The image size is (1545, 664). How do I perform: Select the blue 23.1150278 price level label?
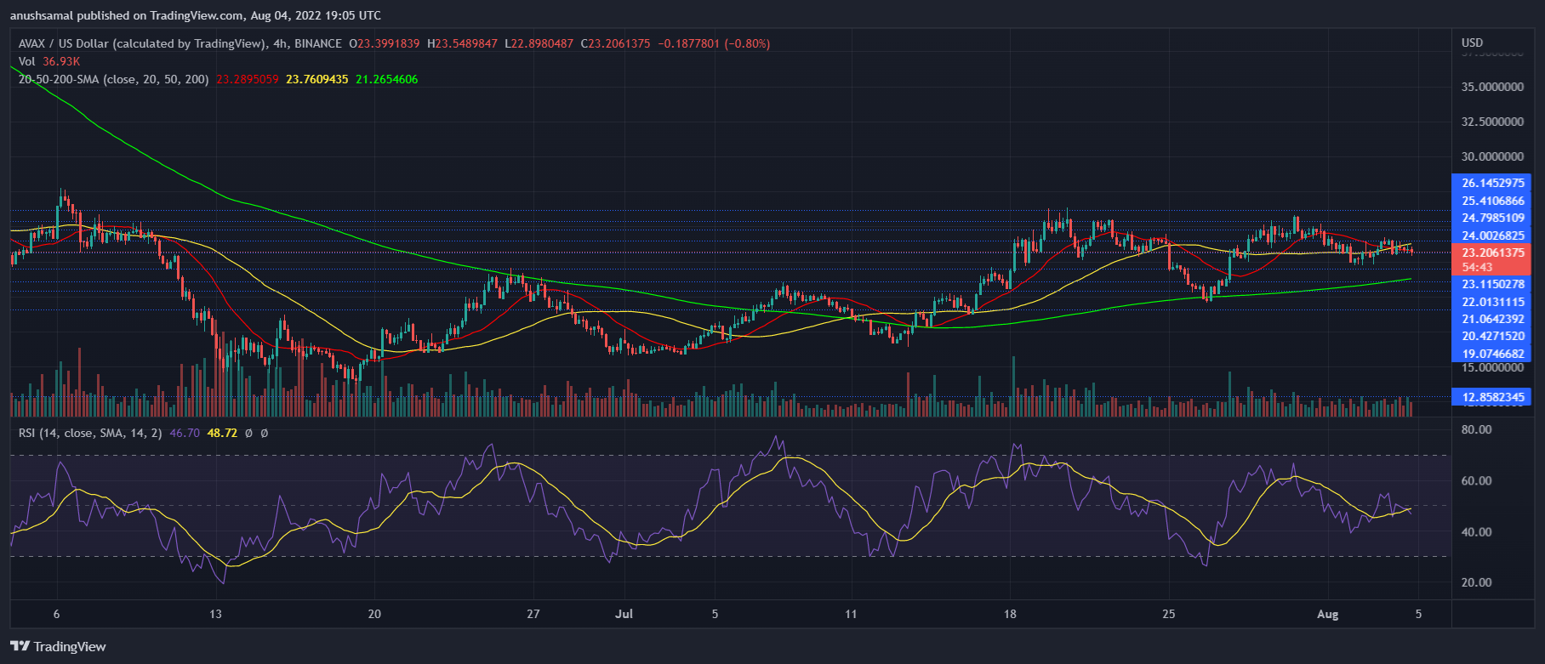1492,284
